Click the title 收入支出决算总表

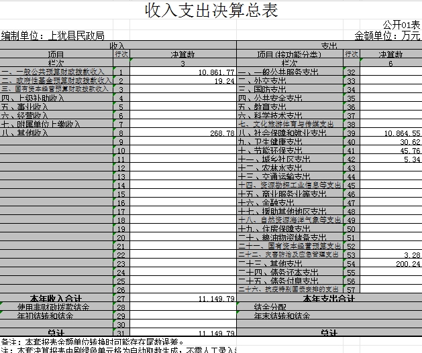(210, 11)
